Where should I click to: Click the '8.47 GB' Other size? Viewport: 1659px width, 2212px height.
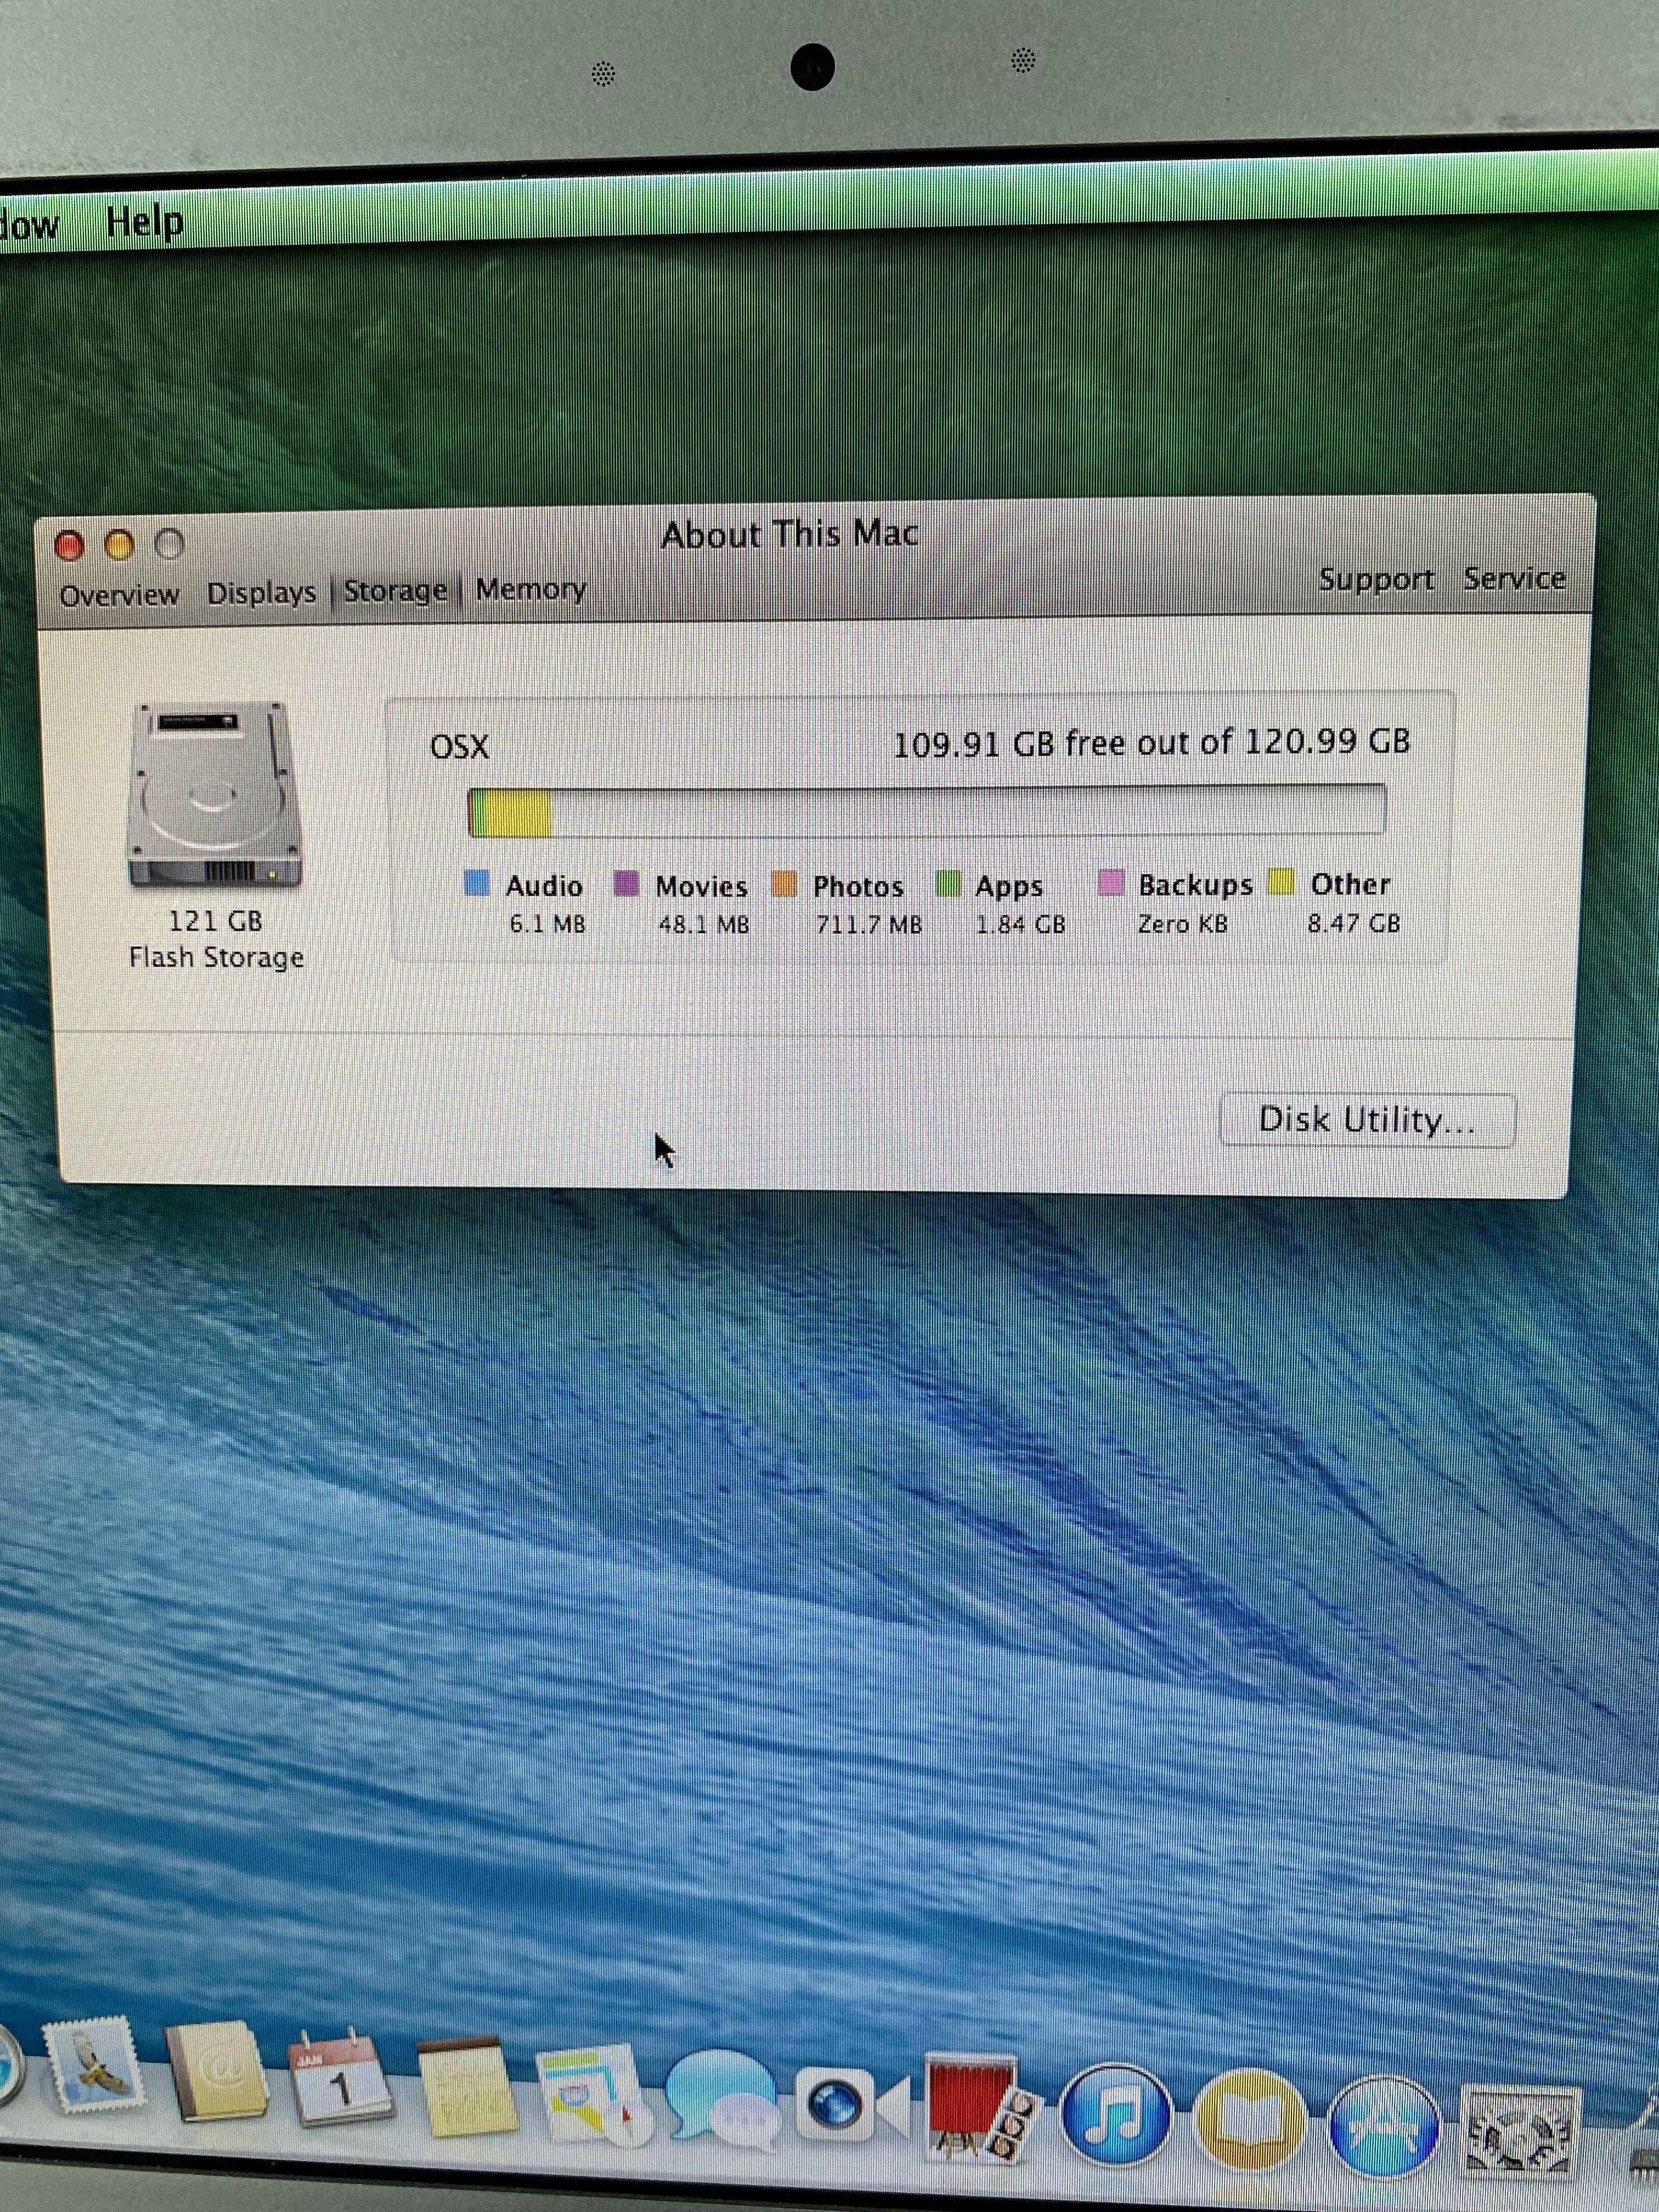[1354, 922]
